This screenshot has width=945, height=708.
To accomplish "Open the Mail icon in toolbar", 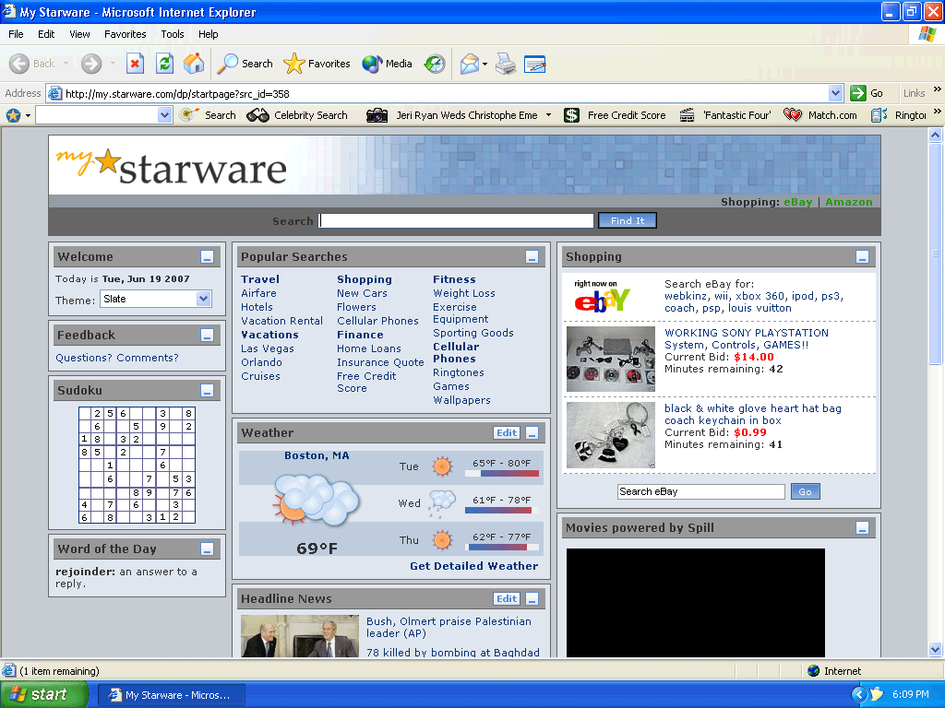I will pyautogui.click(x=471, y=64).
